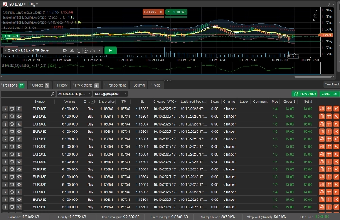Open the Transactions tab

(x=116, y=85)
